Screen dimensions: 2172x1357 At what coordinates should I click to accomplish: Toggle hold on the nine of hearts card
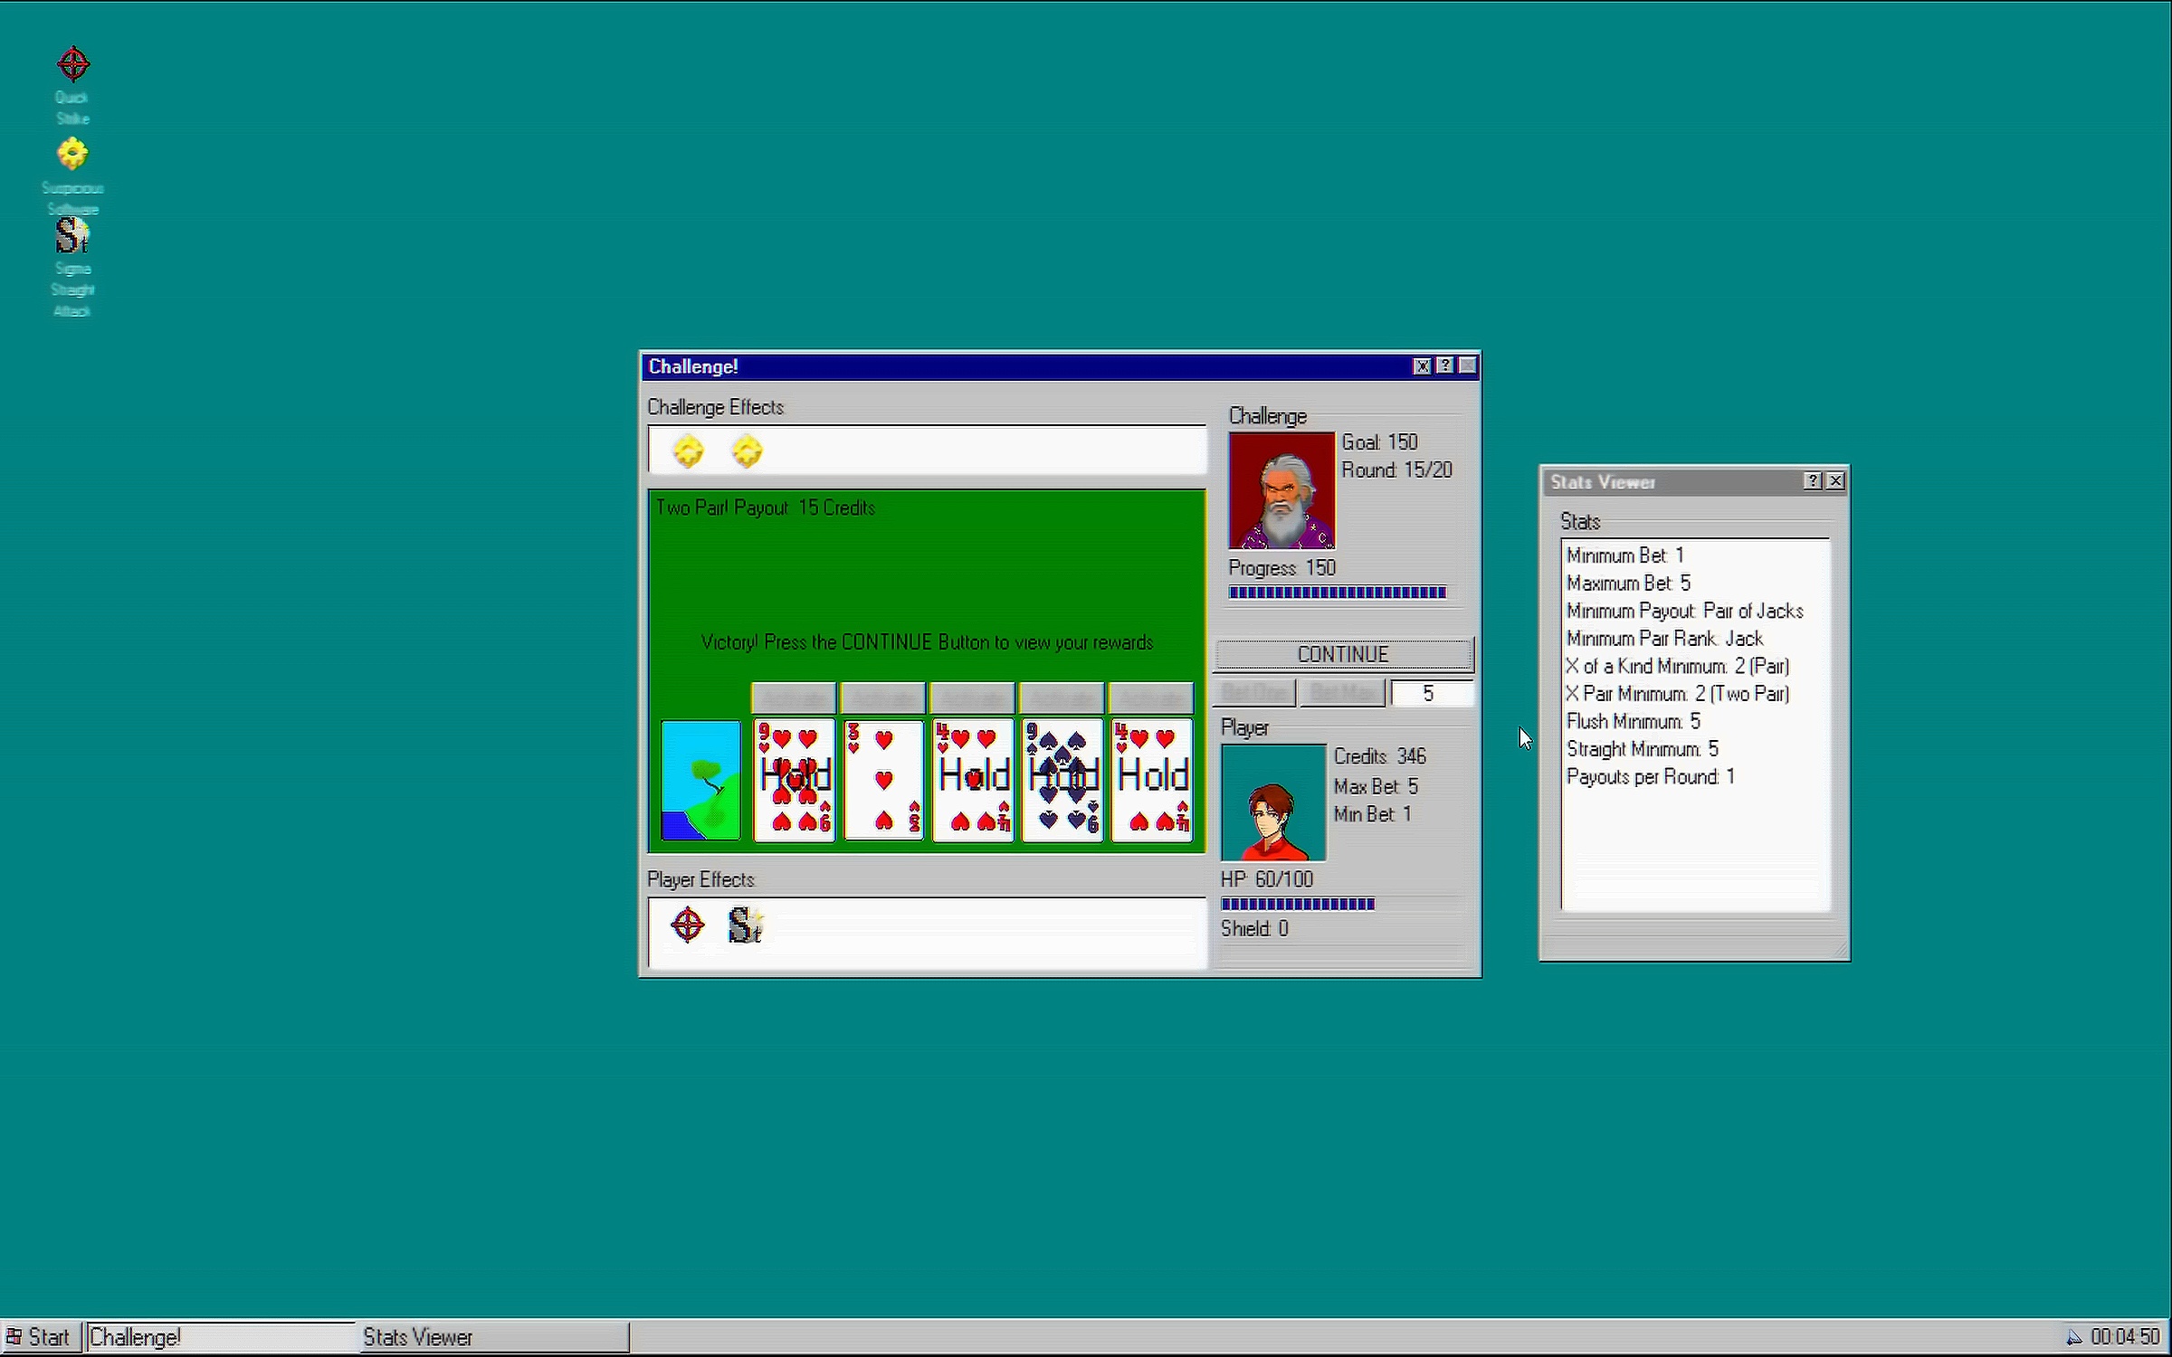(x=794, y=780)
